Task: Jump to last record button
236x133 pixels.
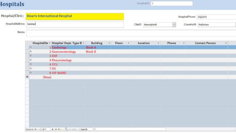Action: pos(56,129)
